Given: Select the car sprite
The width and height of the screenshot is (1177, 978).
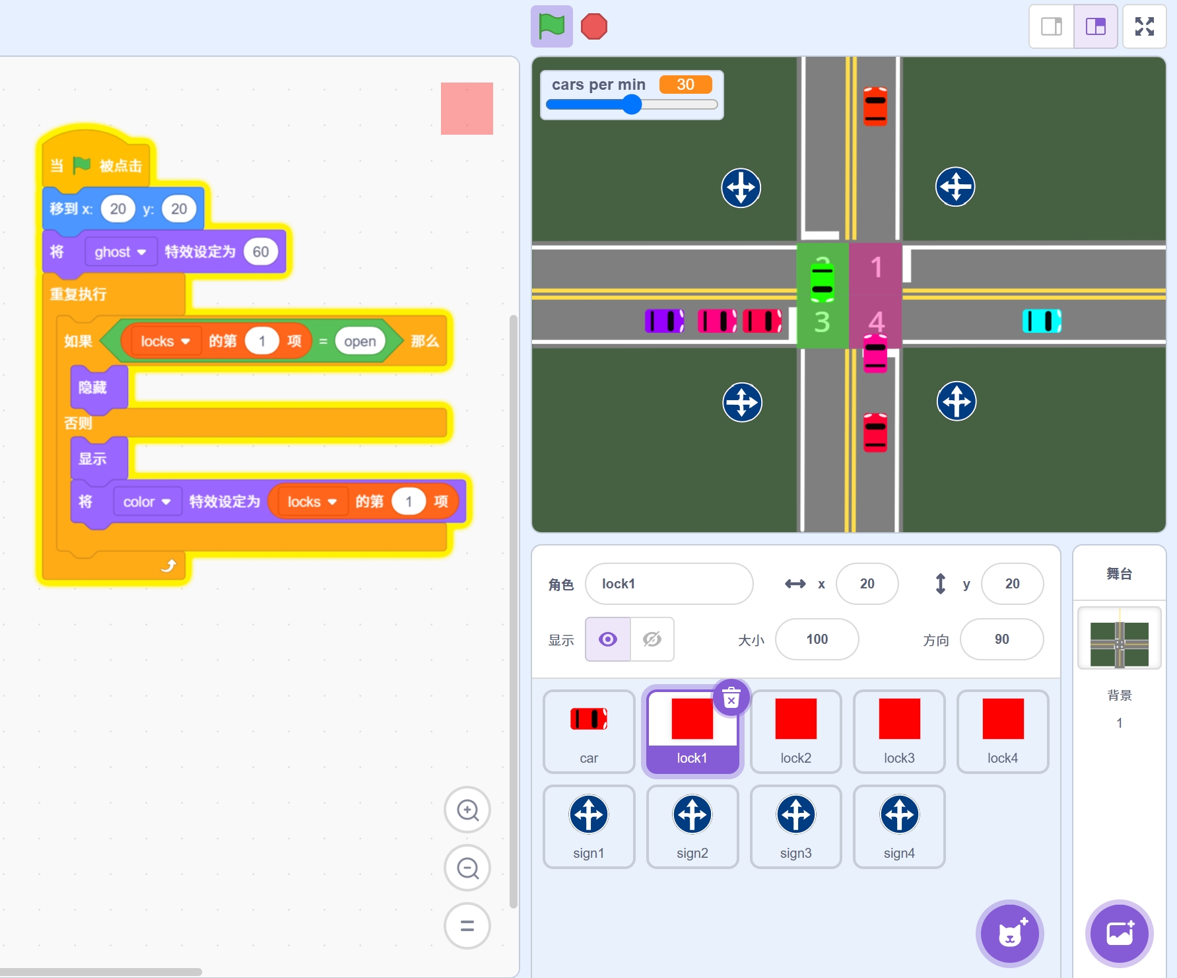Looking at the screenshot, I should [x=589, y=731].
